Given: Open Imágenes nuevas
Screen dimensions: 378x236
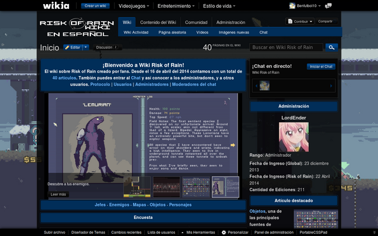Looking at the screenshot, I should 234,32.
